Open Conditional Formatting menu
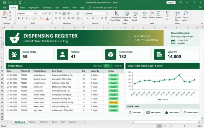Screen dimensions: 204x128 [116, 16]
